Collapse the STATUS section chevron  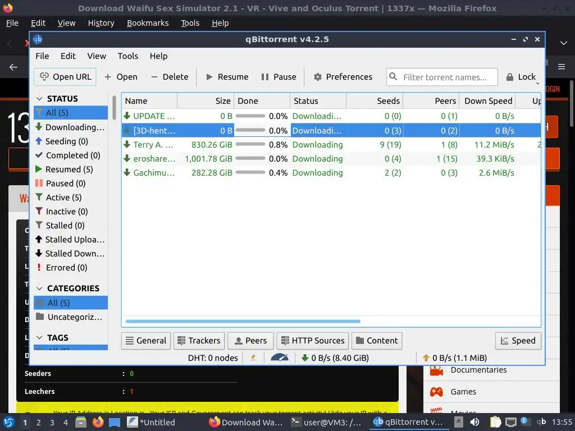[39, 99]
